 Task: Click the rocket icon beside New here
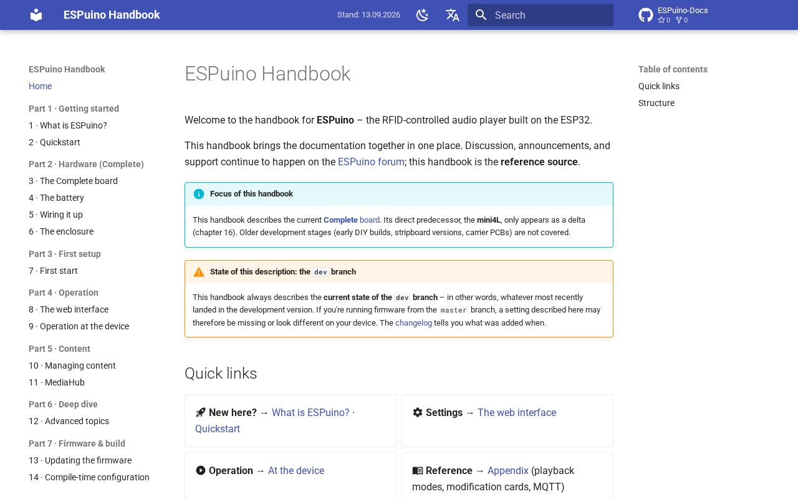coord(200,412)
